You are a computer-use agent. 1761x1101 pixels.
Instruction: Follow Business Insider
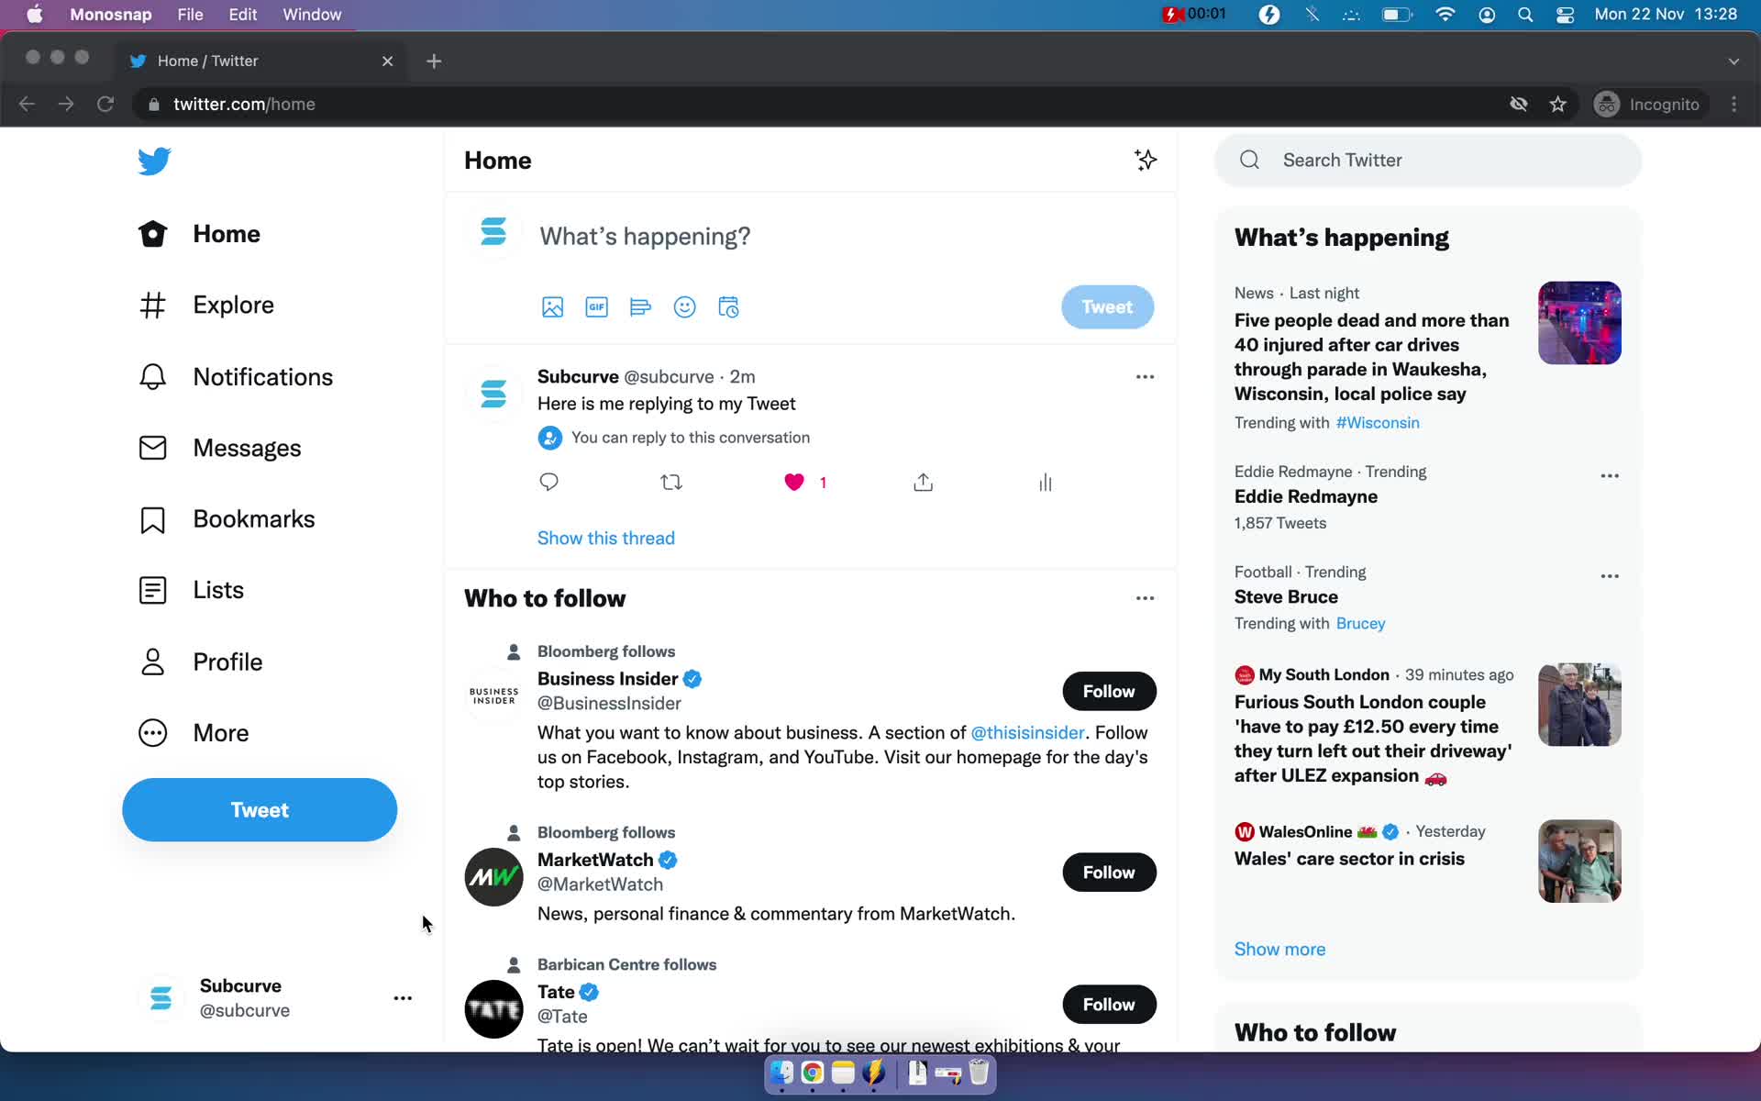[x=1109, y=692]
